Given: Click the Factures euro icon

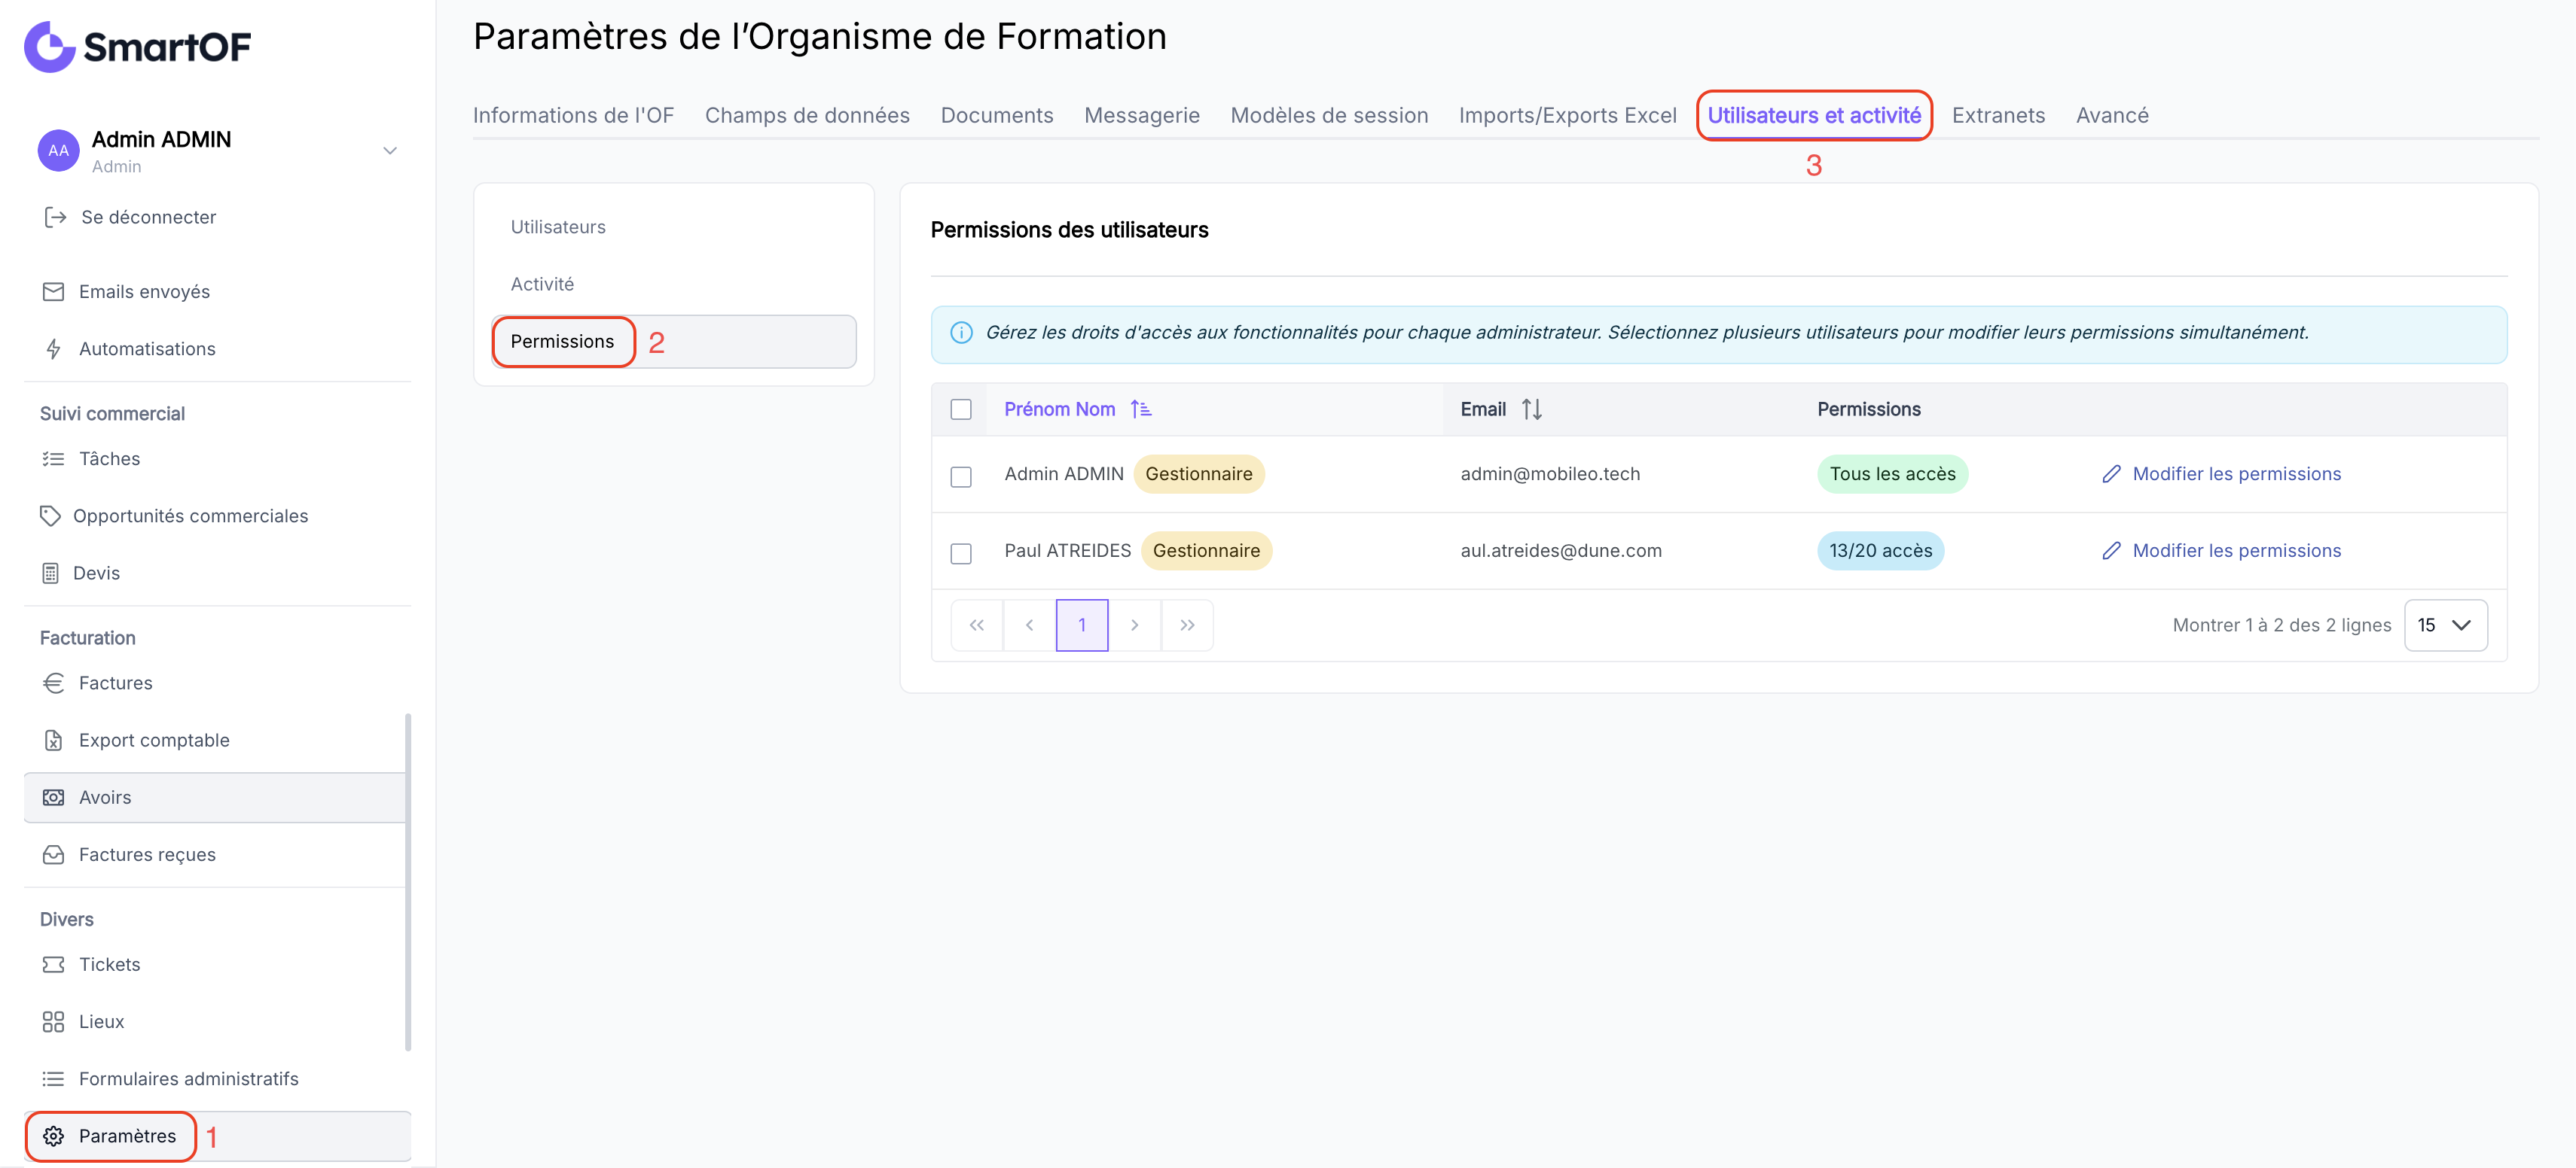Looking at the screenshot, I should pyautogui.click(x=53, y=683).
